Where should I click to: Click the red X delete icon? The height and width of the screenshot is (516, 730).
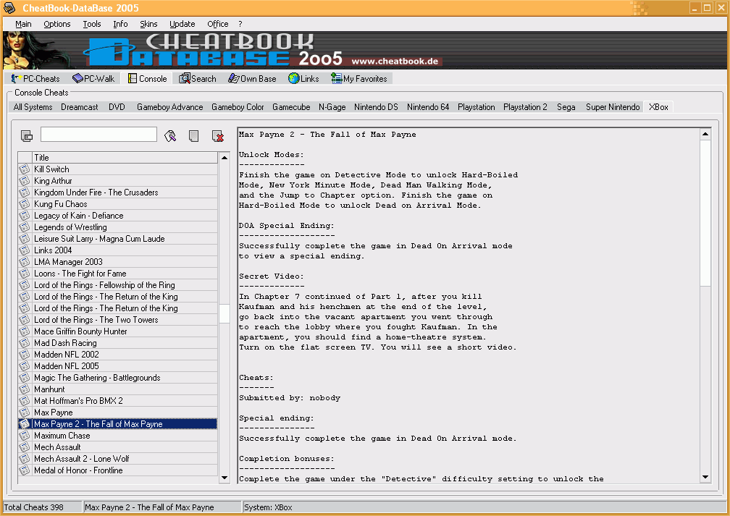tap(217, 135)
